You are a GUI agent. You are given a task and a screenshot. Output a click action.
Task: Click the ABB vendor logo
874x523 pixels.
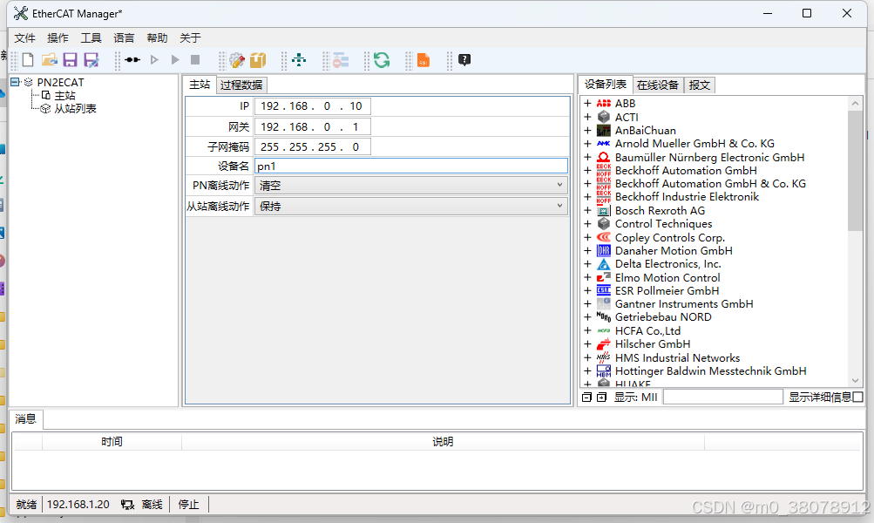604,103
